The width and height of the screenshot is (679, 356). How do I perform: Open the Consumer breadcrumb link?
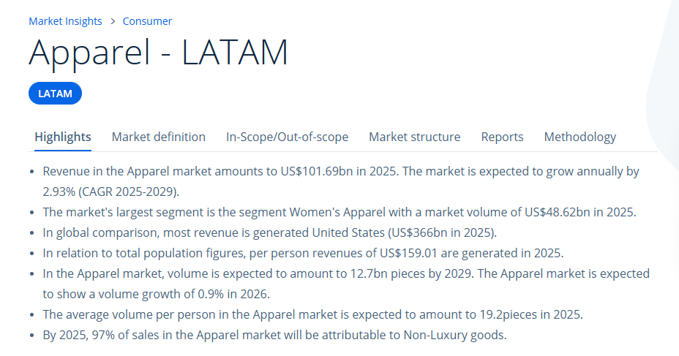147,21
